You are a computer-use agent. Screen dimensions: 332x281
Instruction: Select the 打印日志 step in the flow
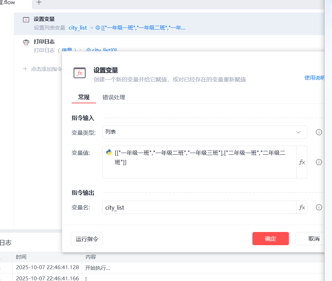point(169,43)
